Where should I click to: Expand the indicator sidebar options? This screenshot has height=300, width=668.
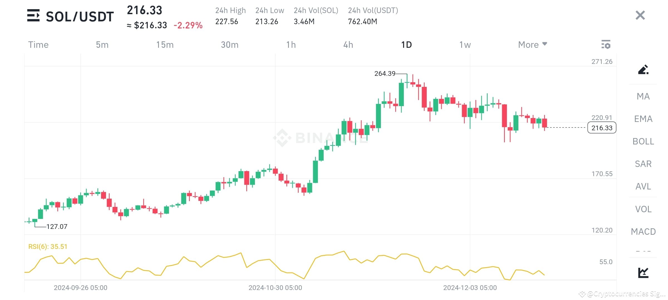pyautogui.click(x=643, y=251)
